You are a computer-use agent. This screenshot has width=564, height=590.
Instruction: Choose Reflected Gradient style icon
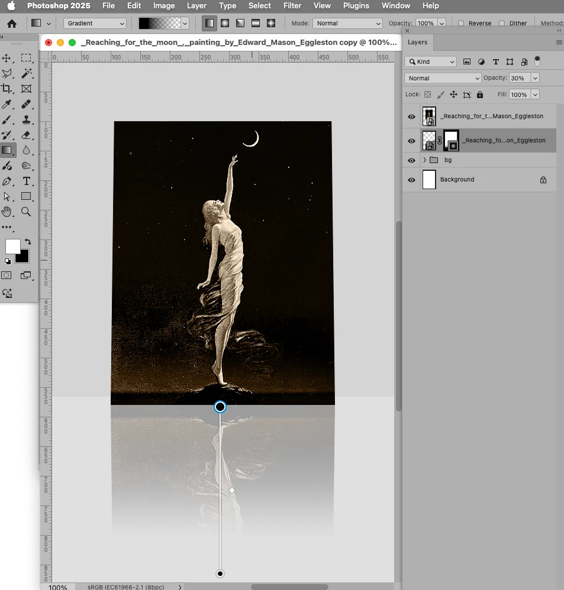coord(256,23)
